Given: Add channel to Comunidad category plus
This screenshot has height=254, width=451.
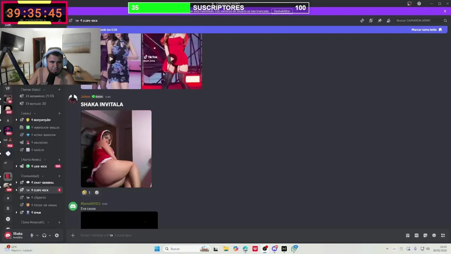Looking at the screenshot, I should tap(59, 176).
